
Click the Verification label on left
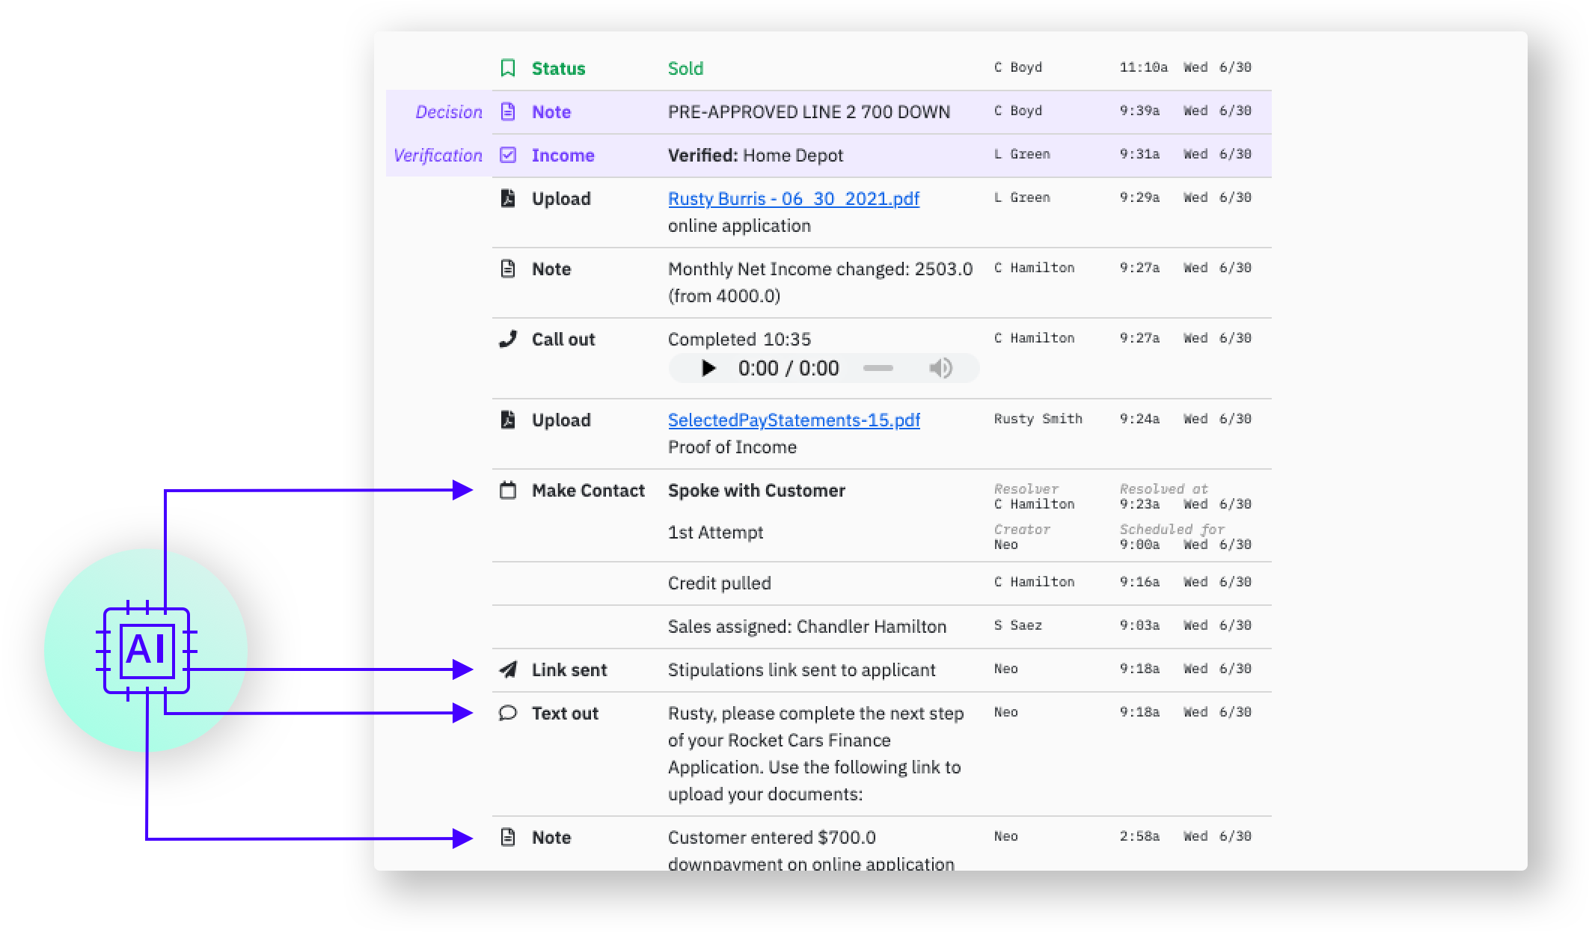point(438,155)
